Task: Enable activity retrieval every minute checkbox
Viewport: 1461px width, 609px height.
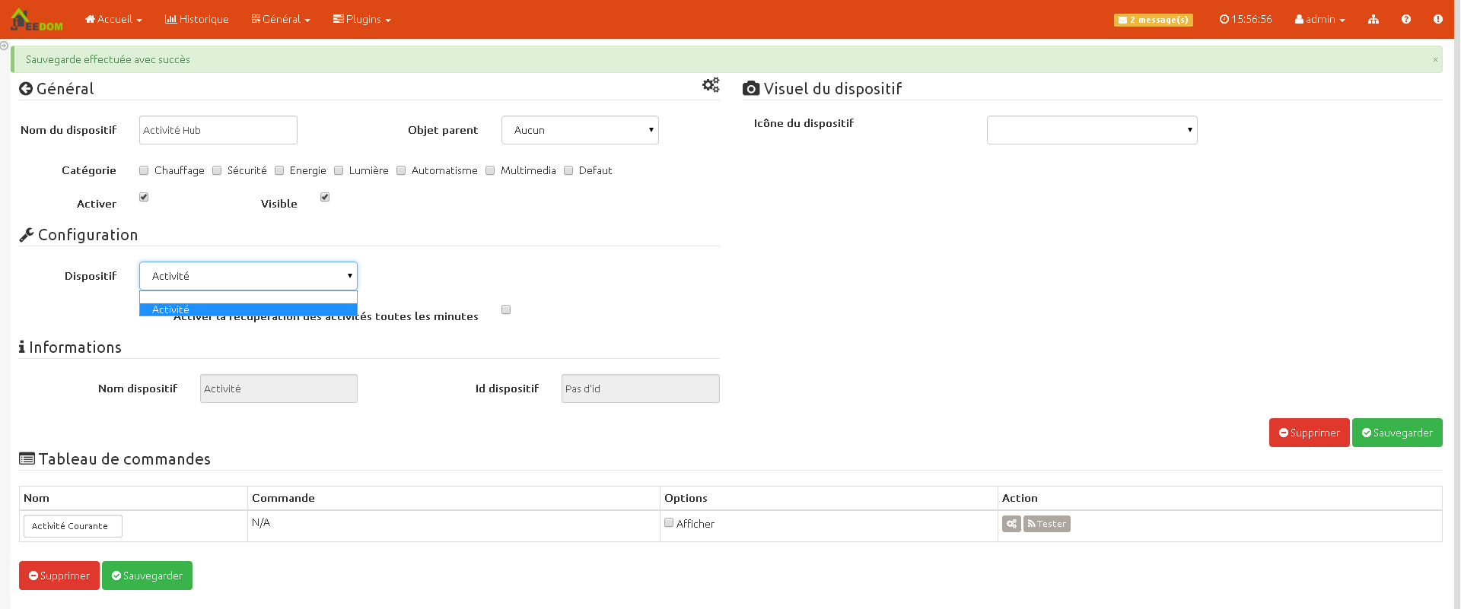Action: pyautogui.click(x=506, y=309)
